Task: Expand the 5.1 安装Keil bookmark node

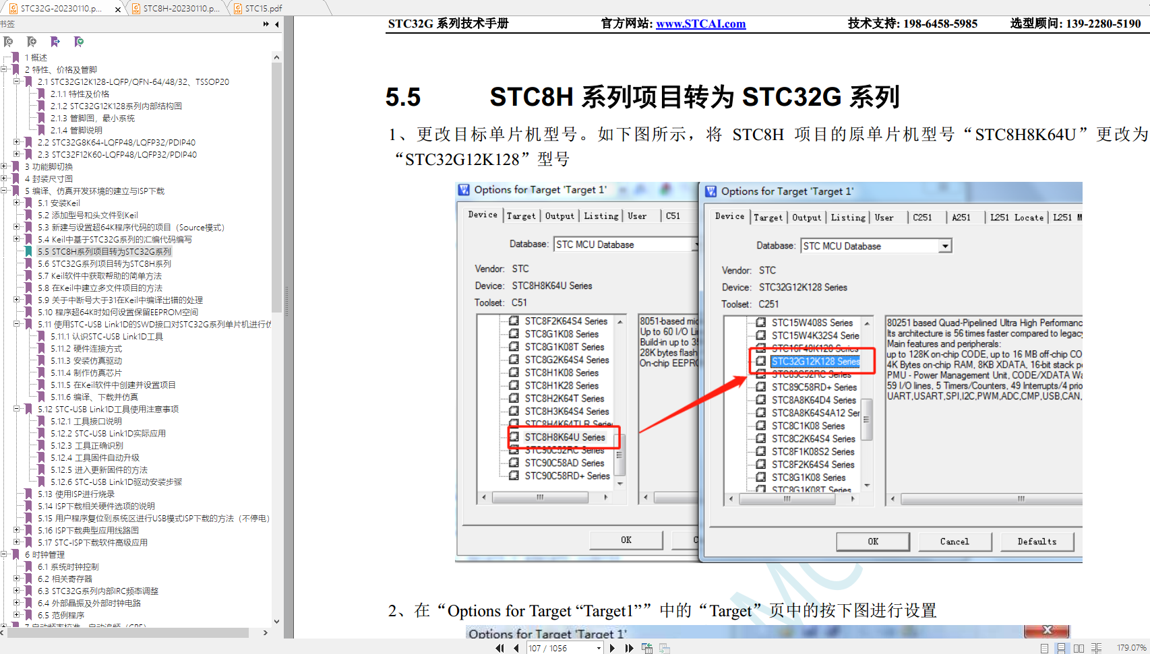Action: click(x=17, y=203)
